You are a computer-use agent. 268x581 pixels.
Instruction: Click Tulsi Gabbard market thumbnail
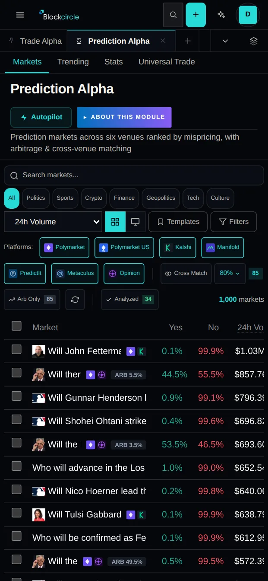tap(39, 515)
